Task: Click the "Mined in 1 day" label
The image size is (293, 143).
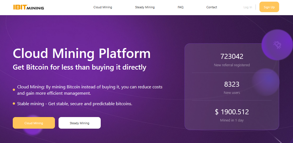Action: (232, 120)
